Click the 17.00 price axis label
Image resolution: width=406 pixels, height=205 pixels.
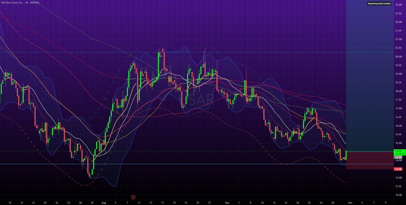[398, 108]
